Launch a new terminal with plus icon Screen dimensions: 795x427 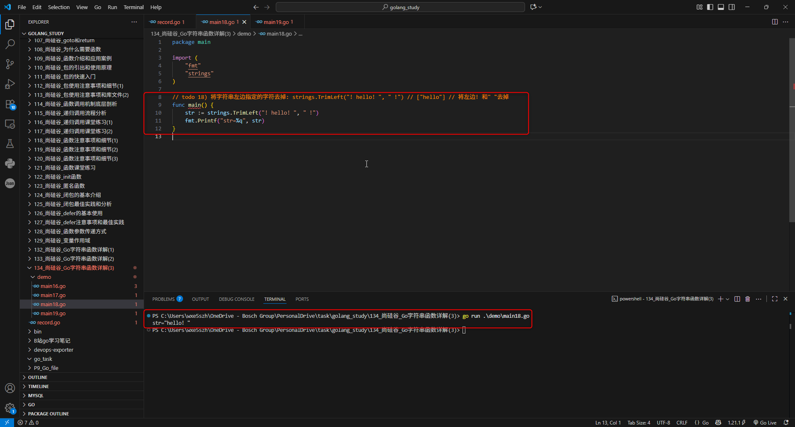[720, 299]
